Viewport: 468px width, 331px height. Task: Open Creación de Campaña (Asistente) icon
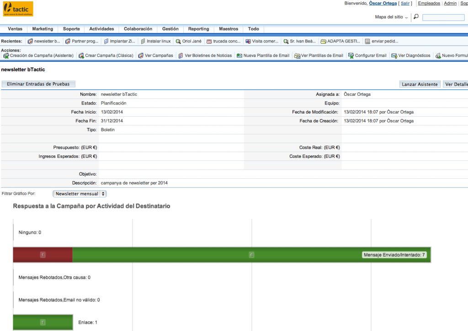pyautogui.click(x=6, y=56)
